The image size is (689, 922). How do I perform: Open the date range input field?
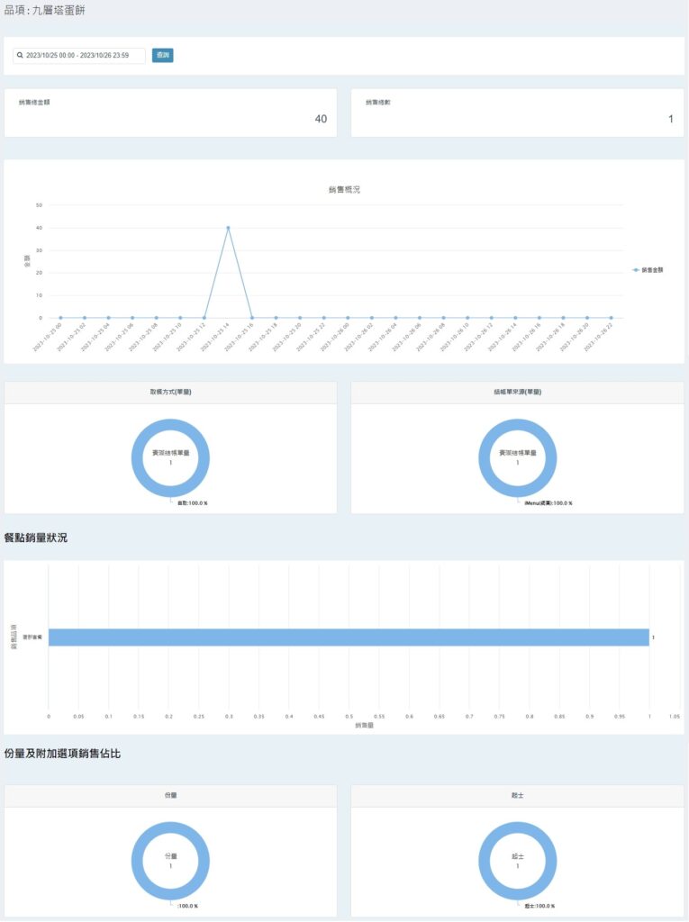point(81,56)
